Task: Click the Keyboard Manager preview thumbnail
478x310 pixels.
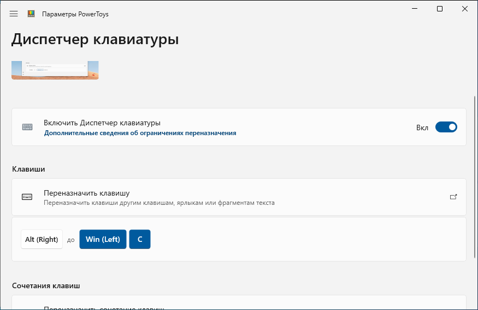Action: [55, 70]
